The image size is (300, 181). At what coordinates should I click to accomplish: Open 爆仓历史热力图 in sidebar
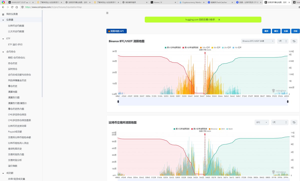click(16, 109)
